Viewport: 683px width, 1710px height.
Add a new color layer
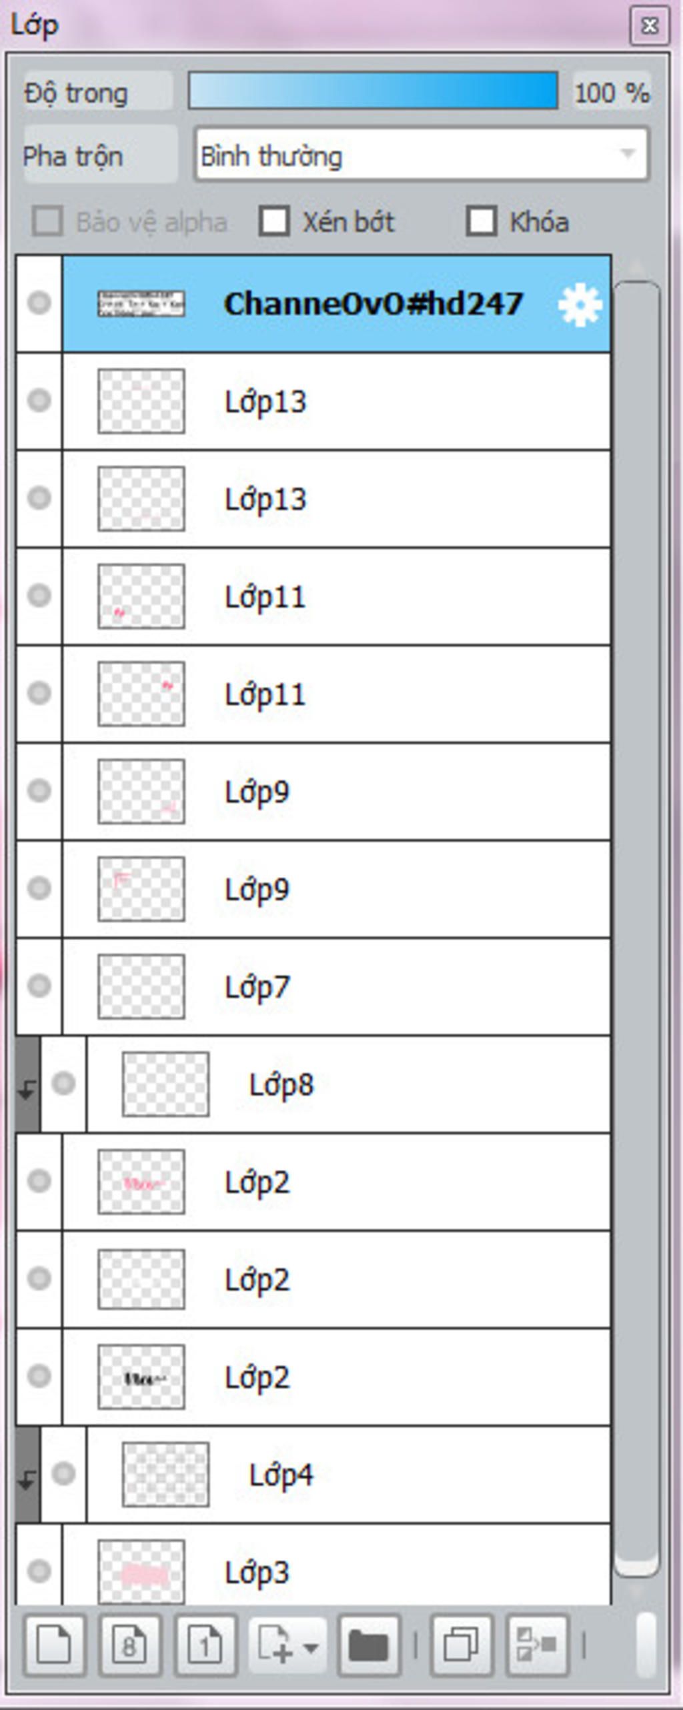55,1645
